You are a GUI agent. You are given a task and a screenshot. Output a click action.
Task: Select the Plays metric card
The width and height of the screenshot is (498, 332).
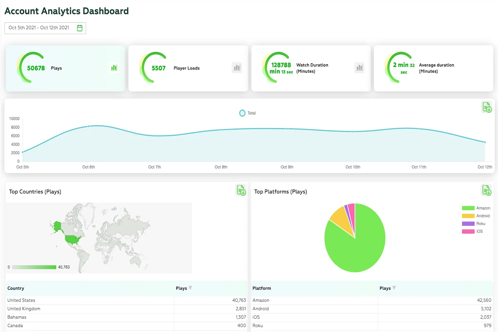click(66, 68)
